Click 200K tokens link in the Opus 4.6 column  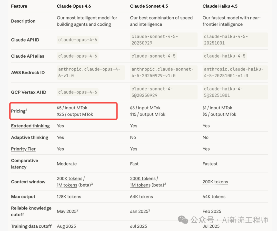(70, 178)
